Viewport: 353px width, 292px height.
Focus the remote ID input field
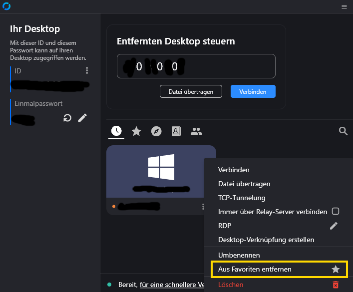(x=196, y=66)
